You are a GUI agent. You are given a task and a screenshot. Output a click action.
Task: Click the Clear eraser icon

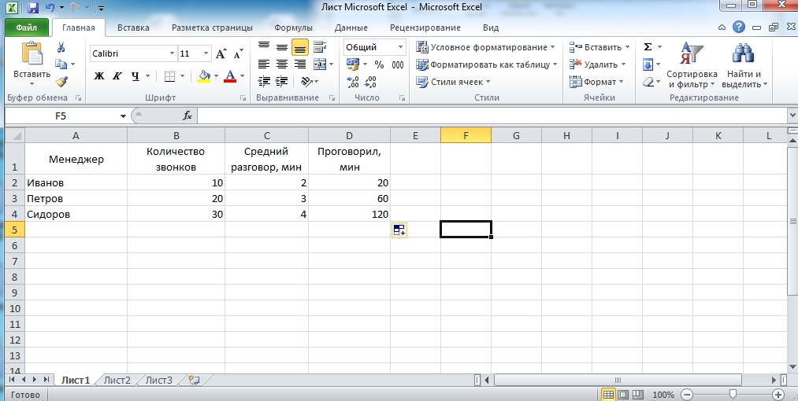point(648,82)
